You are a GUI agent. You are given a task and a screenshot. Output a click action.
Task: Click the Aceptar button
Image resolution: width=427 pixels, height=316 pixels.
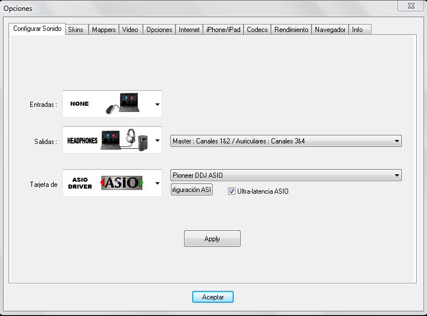(x=213, y=297)
